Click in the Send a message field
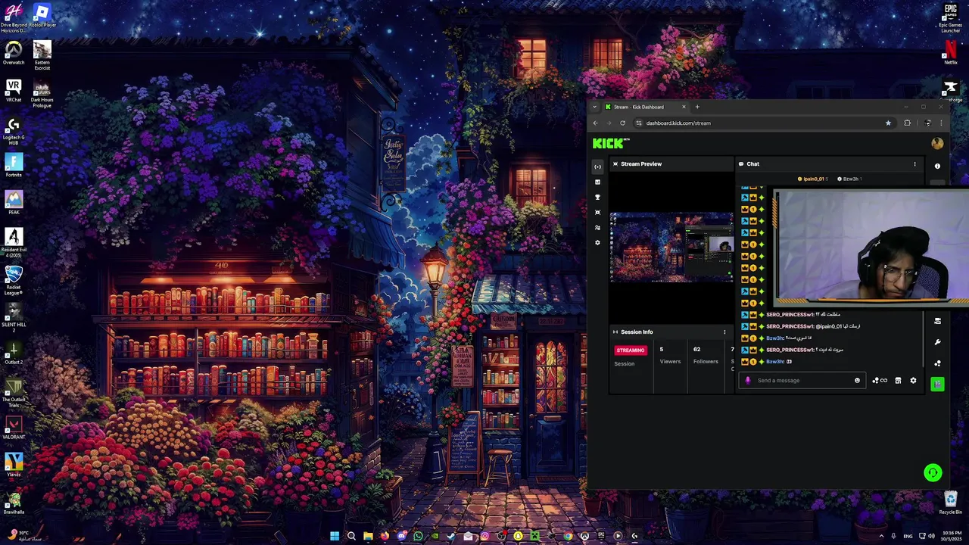The image size is (969, 545). pos(802,381)
